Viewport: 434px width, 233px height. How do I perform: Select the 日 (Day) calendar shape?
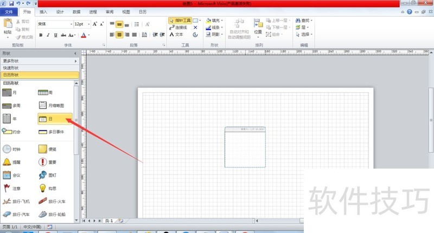click(x=55, y=119)
